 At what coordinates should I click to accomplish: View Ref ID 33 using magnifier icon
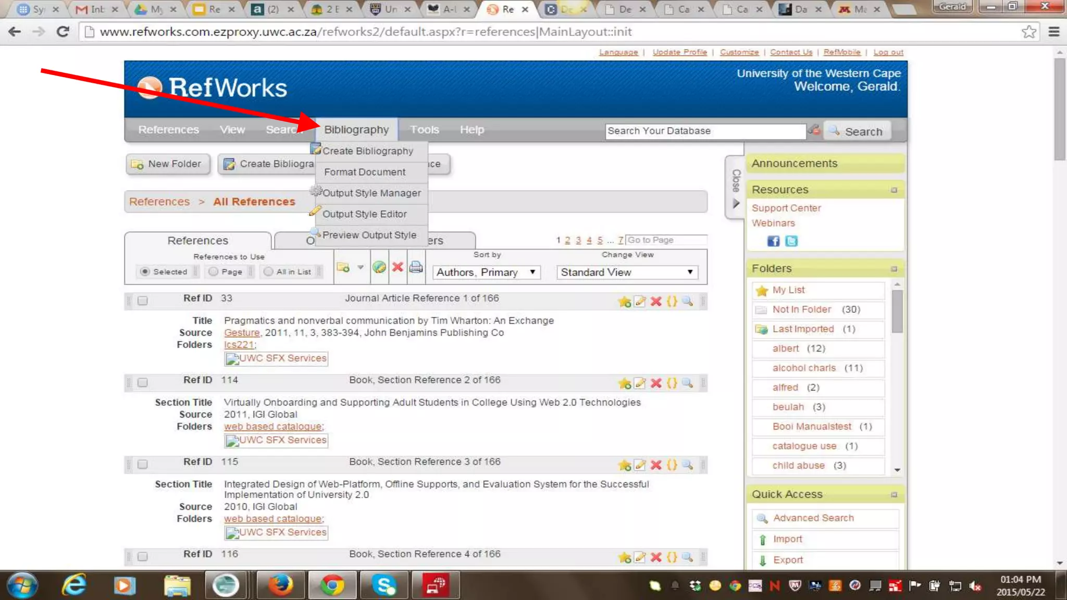pyautogui.click(x=688, y=302)
